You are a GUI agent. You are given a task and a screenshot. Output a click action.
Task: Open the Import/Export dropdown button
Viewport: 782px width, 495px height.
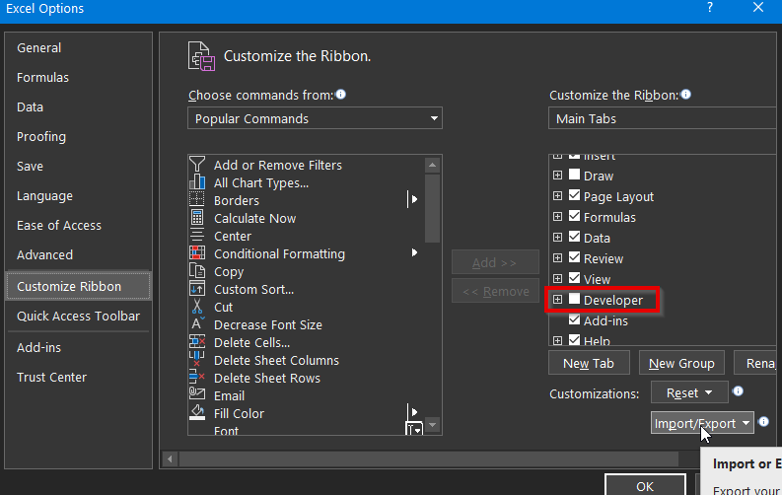702,423
